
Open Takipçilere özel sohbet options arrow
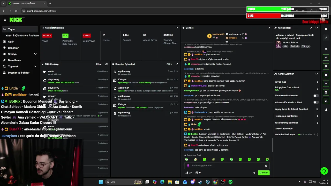point(317,89)
